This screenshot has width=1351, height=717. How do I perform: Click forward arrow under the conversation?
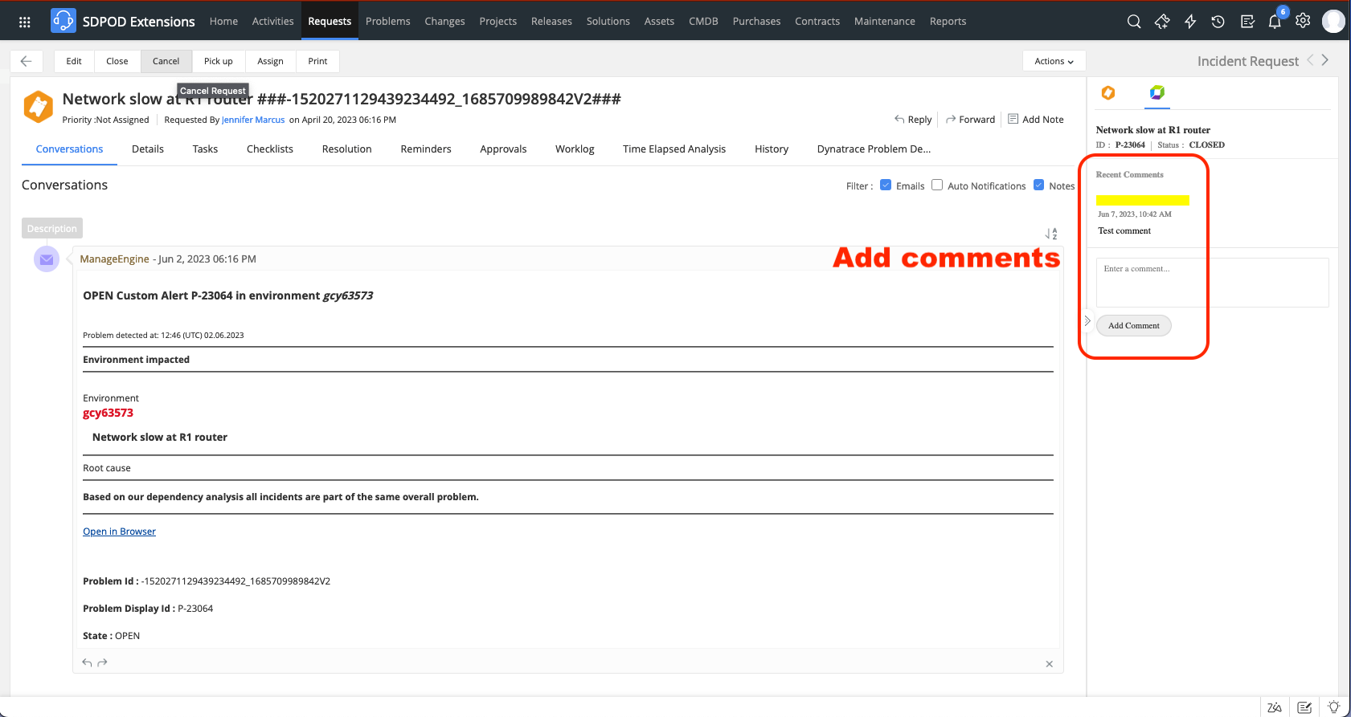pos(102,662)
